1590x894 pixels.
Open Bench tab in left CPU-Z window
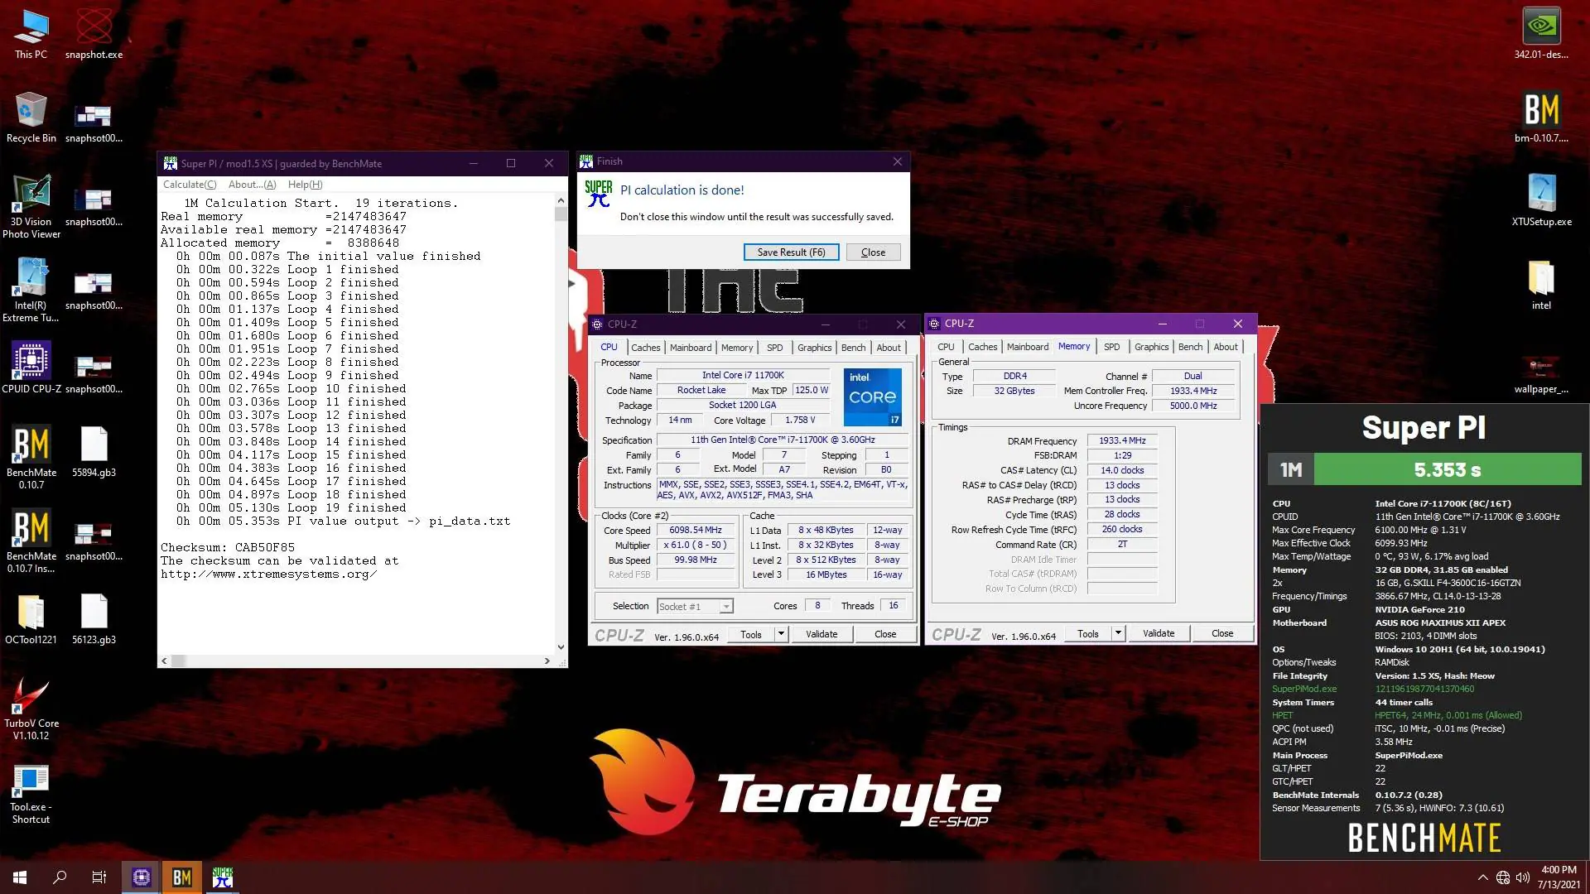coord(853,348)
